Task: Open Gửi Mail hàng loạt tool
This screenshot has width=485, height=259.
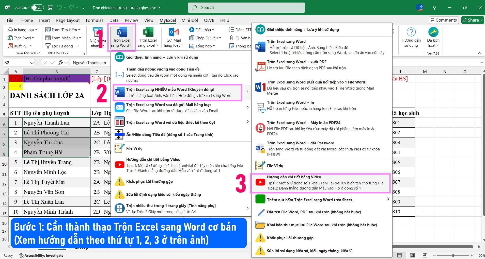Action: 174,37
